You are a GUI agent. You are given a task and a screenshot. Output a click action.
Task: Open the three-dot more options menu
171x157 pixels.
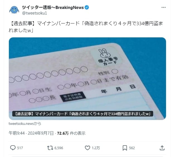(163, 7)
